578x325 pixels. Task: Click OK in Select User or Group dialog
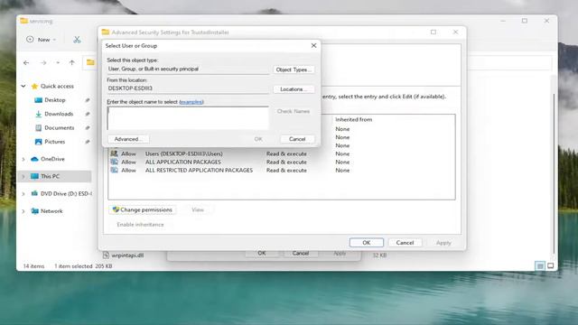pos(258,139)
